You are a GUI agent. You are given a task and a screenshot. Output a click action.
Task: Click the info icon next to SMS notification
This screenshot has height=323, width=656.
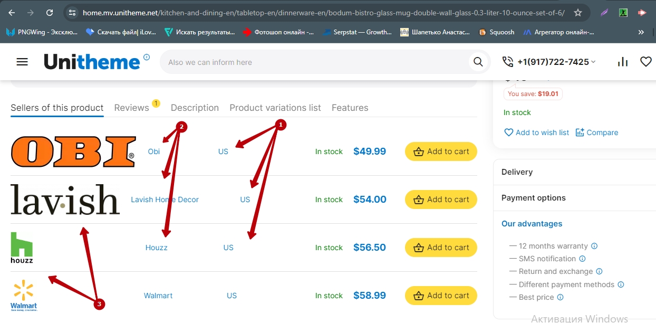[583, 259]
